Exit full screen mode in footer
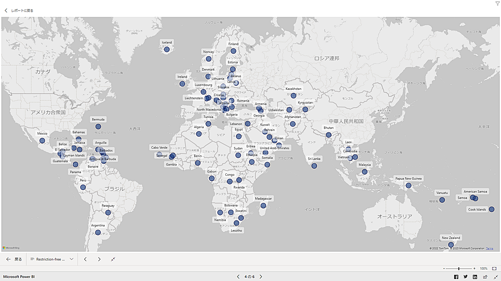501x281 pixels. (496, 277)
